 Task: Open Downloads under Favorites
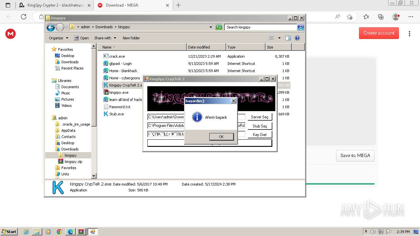coord(70,62)
